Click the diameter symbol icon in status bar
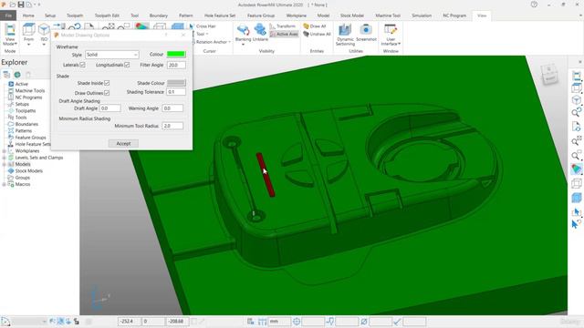Viewport: 584px width, 328px height. [x=364, y=322]
